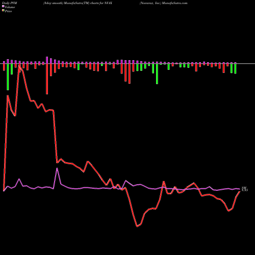255x255 pixels.
Task: Click the Daily PVM title text
Action: [x=10, y=3]
